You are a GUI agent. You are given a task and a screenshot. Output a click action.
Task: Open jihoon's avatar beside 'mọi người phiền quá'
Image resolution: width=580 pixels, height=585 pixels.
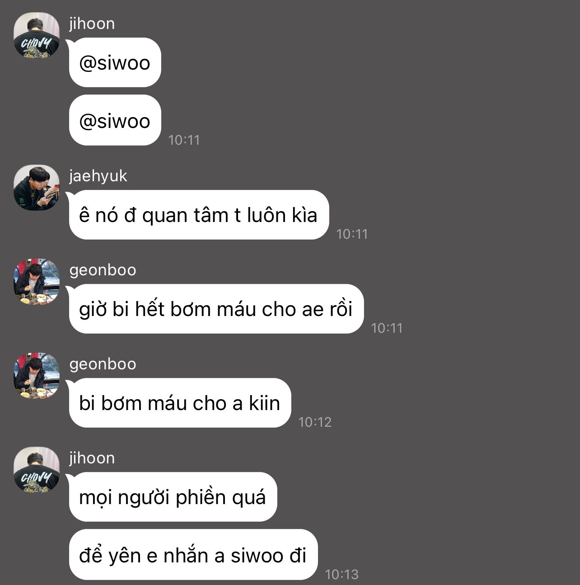click(x=37, y=469)
